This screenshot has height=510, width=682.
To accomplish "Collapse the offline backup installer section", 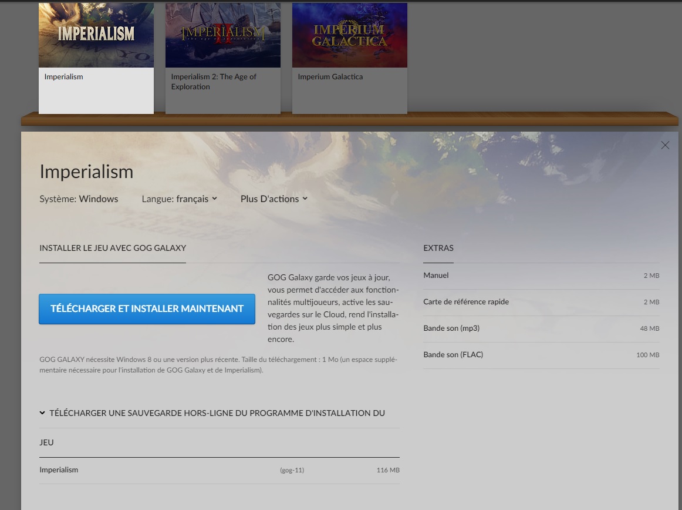I will point(42,413).
